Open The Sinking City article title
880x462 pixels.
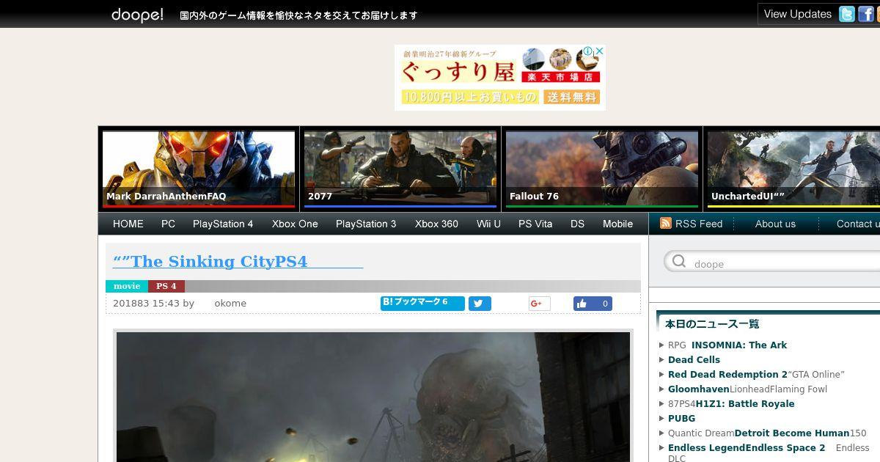[x=238, y=262]
